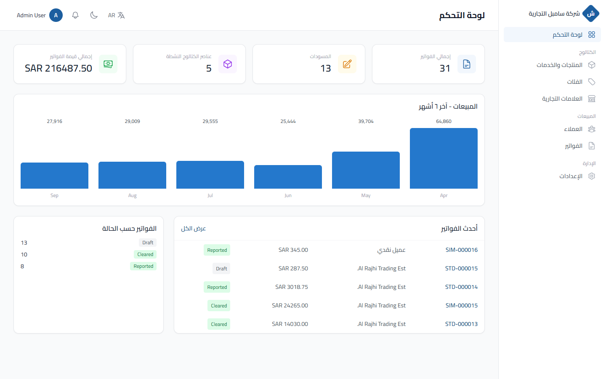Click the Aug sales bar
606x379 pixels.
(x=132, y=175)
